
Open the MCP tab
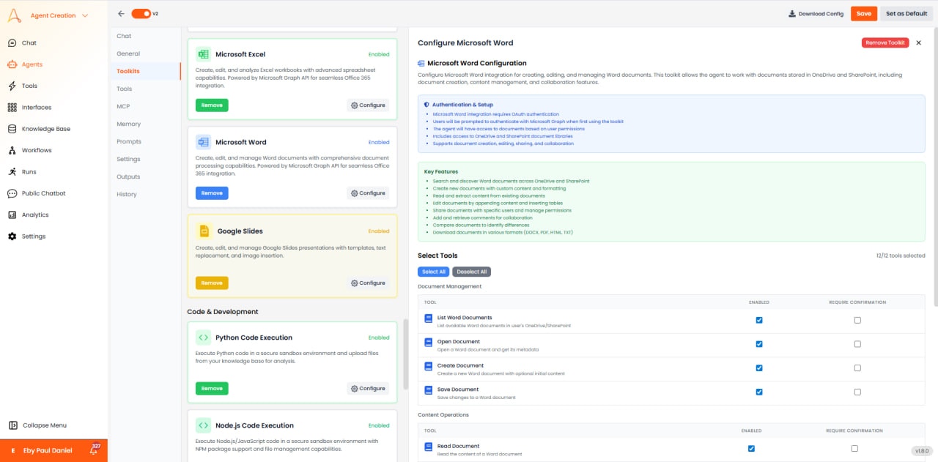123,106
